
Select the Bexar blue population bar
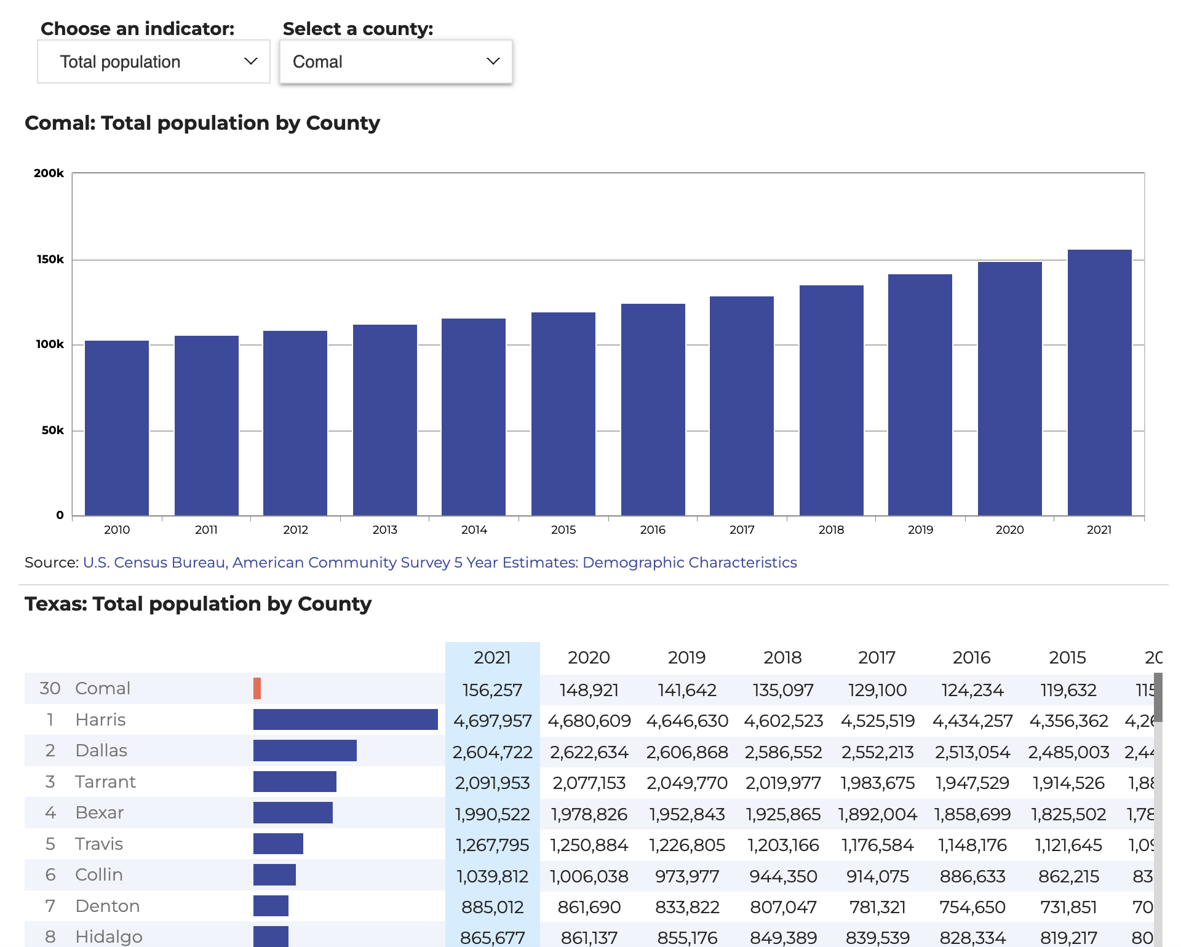[x=293, y=812]
